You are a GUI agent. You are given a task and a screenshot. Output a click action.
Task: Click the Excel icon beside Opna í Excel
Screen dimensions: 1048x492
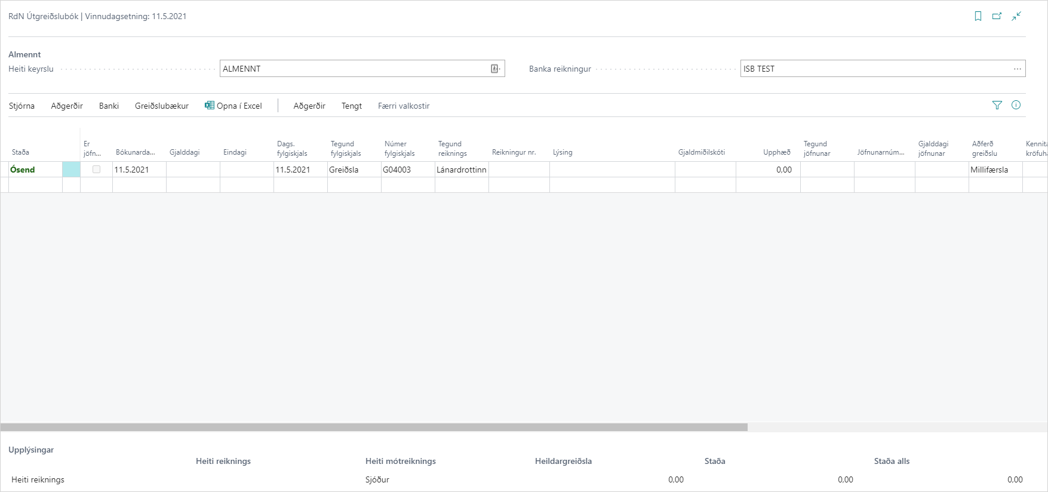[x=210, y=105]
